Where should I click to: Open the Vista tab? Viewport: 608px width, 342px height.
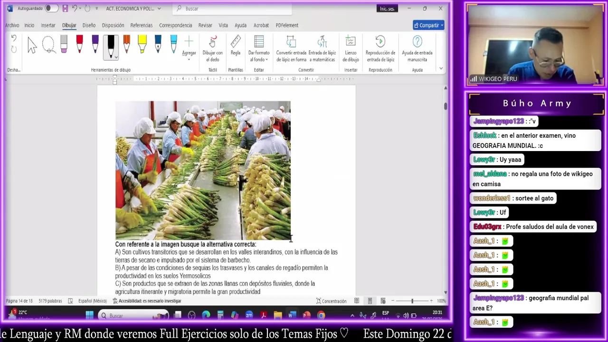coord(223,25)
